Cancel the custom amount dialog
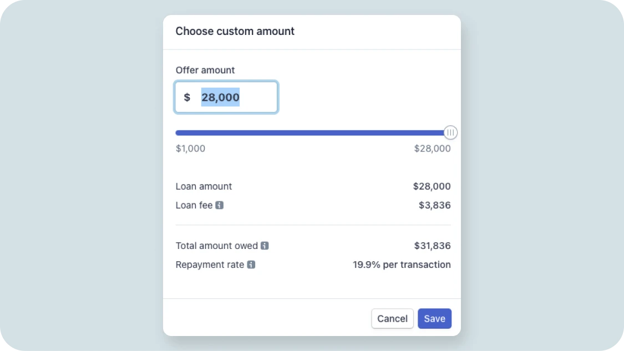The height and width of the screenshot is (351, 624). tap(392, 318)
